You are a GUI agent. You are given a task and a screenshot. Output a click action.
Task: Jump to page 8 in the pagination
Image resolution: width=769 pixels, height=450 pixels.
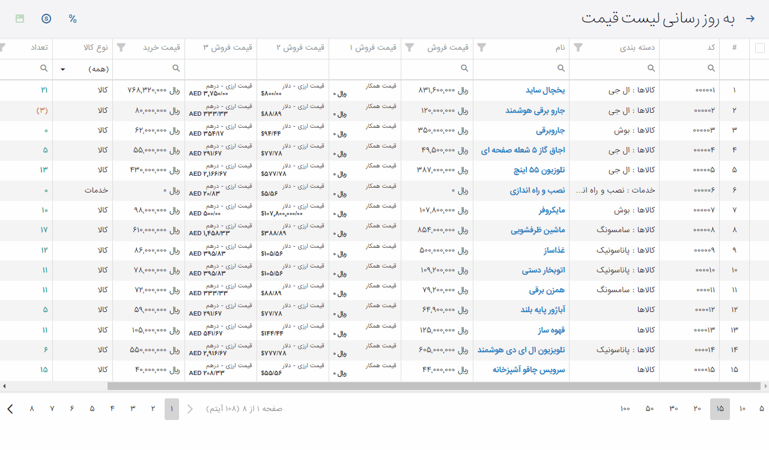pos(32,409)
